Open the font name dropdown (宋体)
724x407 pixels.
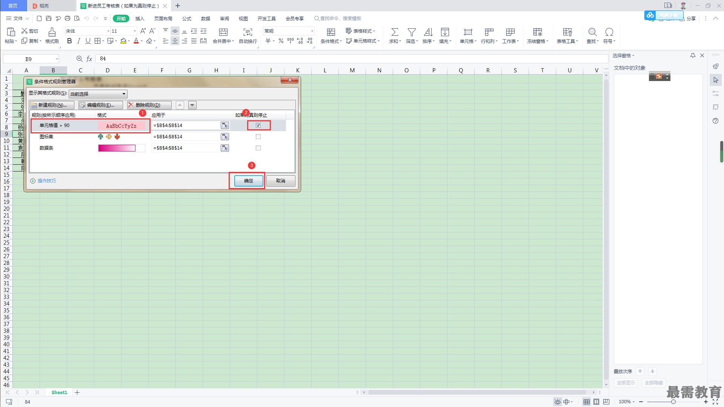(108, 31)
